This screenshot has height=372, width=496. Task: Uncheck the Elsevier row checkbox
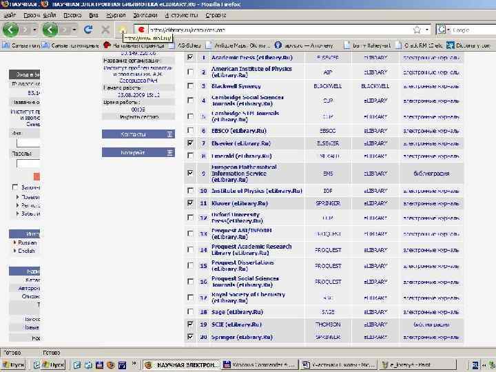pyautogui.click(x=190, y=143)
